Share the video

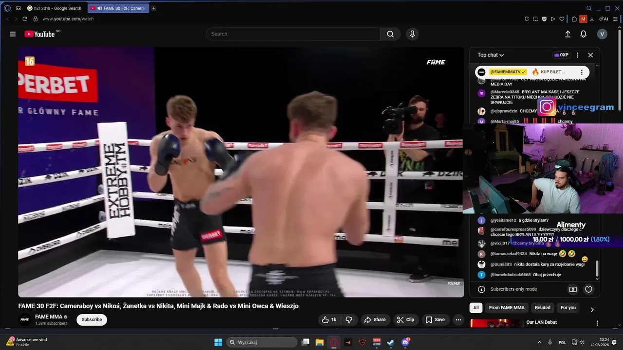[x=375, y=319]
